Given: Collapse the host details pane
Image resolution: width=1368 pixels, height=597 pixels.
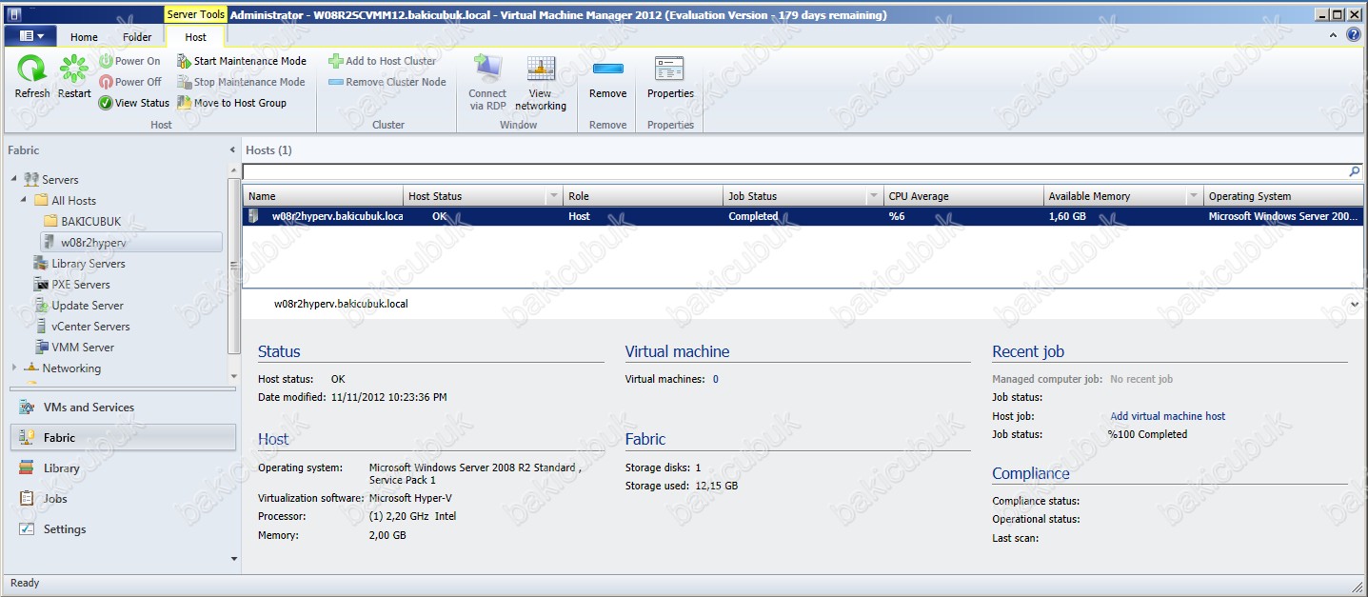Looking at the screenshot, I should 1355,304.
